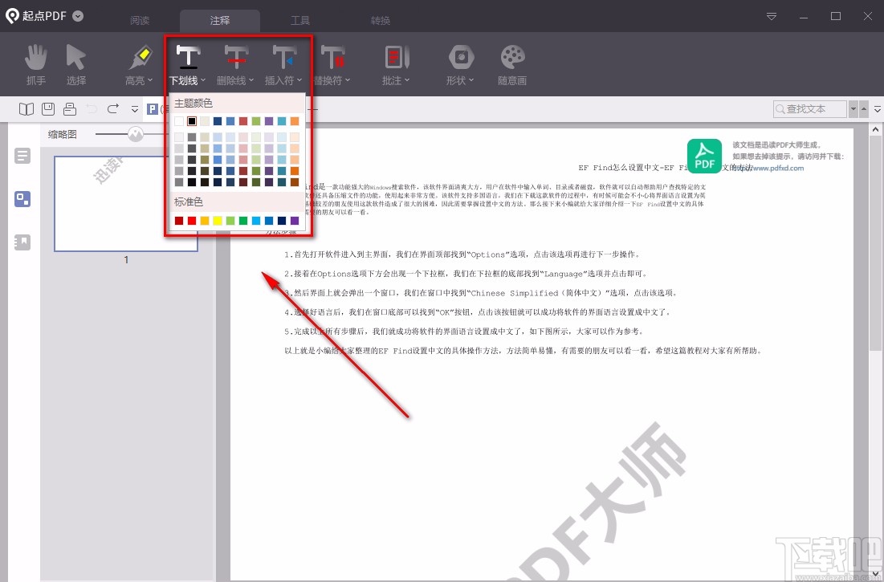
Task: Adjust the 缩略图 thumbnail size slider
Action: click(x=136, y=134)
